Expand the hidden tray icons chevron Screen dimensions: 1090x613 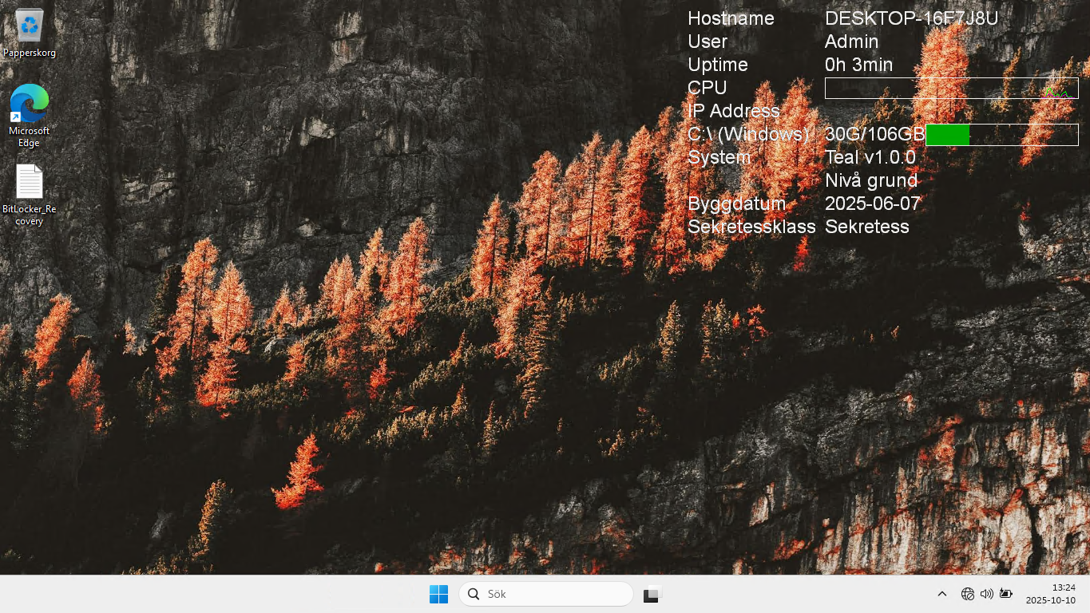point(941,594)
